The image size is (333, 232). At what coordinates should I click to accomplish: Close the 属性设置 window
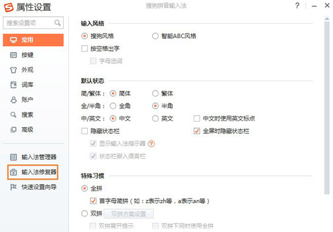[x=327, y=5]
